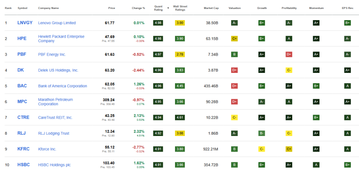Screen dimensions: 359x170
Task: Click HSBC's 103.40 price value
Action: 109,163
